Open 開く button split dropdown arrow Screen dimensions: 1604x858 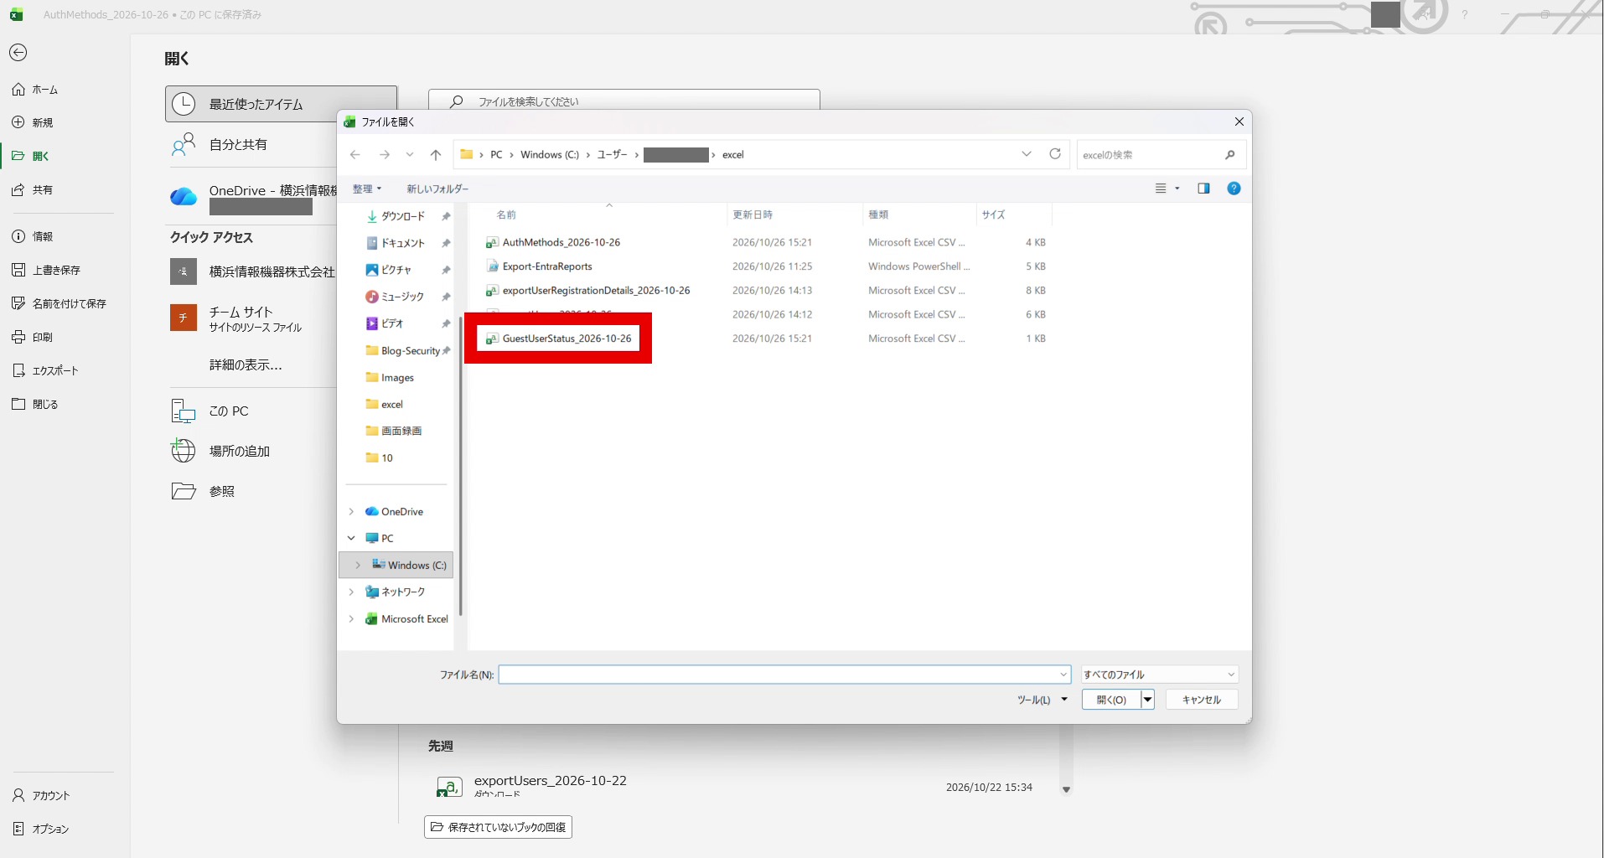tap(1147, 700)
